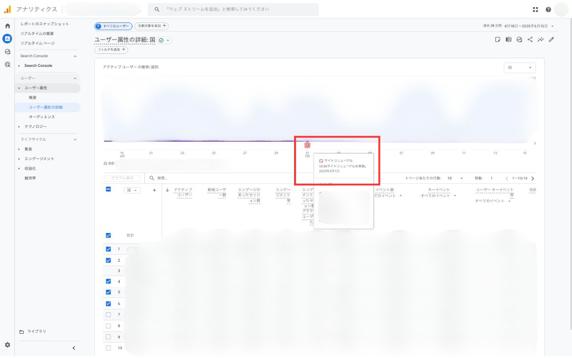The height and width of the screenshot is (358, 572).
Task: Uncheck the row 4 checkbox
Action: pyautogui.click(x=108, y=282)
